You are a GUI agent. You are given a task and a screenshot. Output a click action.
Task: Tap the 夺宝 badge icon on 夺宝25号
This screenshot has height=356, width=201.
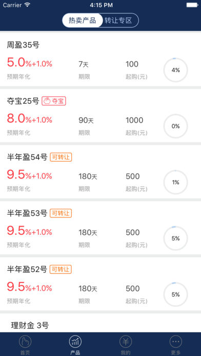pyautogui.click(x=54, y=101)
